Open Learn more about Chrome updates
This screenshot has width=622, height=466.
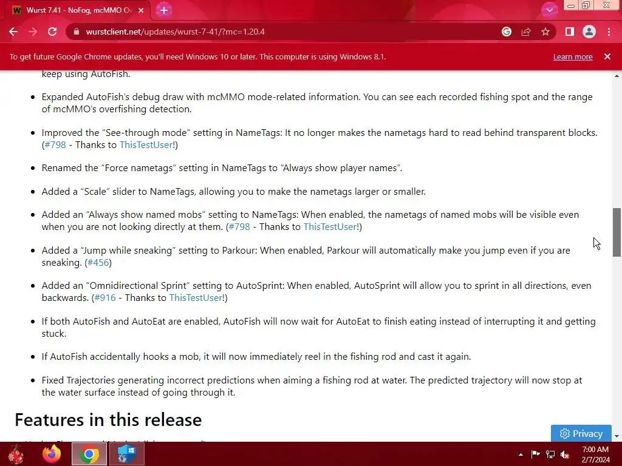coord(573,56)
